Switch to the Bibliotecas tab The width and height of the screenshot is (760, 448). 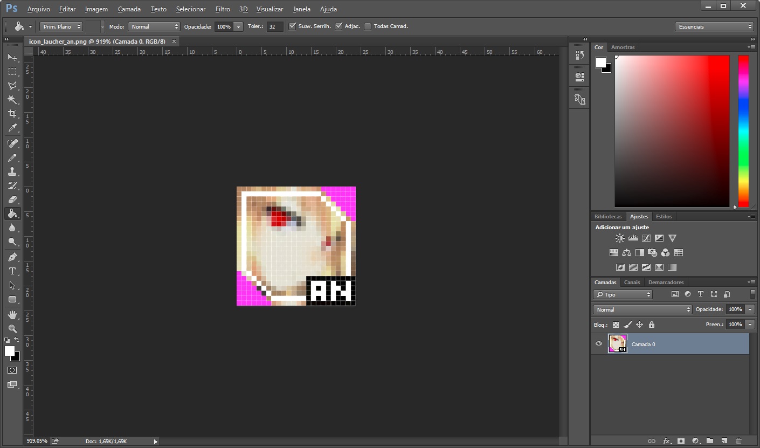pos(608,216)
